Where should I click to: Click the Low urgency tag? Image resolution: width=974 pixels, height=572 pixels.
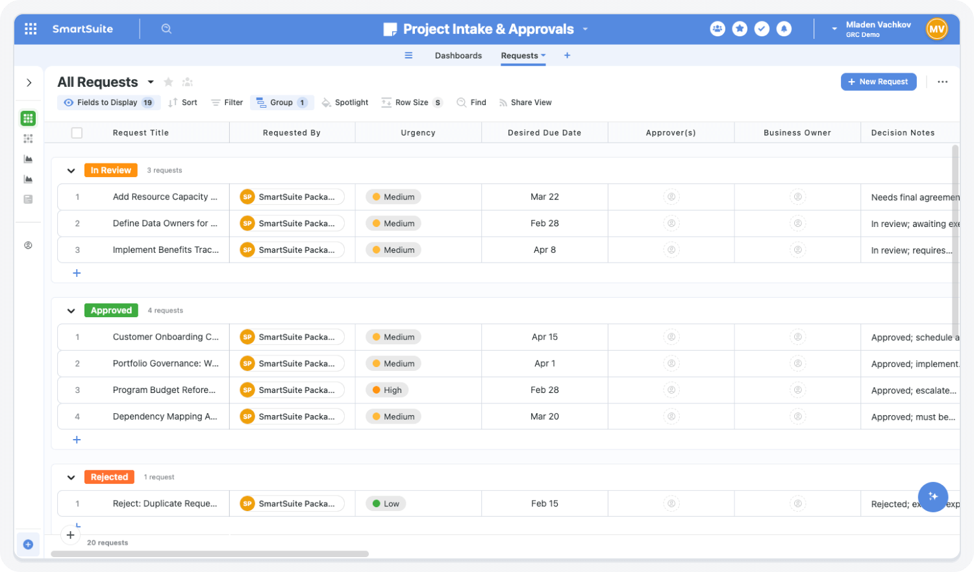(x=386, y=503)
